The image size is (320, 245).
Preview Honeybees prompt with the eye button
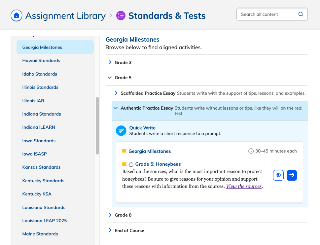(x=278, y=175)
